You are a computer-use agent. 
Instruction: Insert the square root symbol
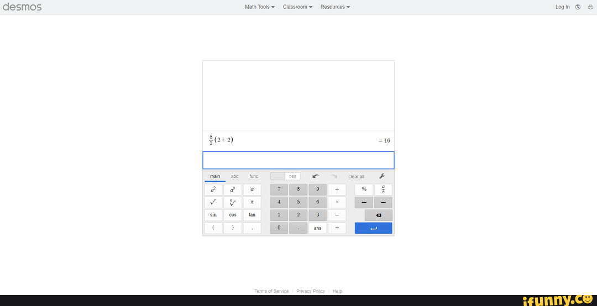coord(213,202)
